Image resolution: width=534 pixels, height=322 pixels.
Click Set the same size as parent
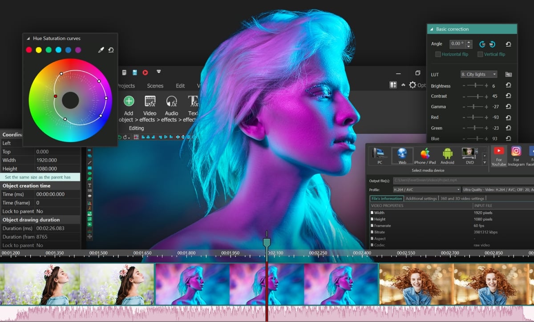pos(40,177)
